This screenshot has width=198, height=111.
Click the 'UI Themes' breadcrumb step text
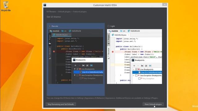pos(51,12)
